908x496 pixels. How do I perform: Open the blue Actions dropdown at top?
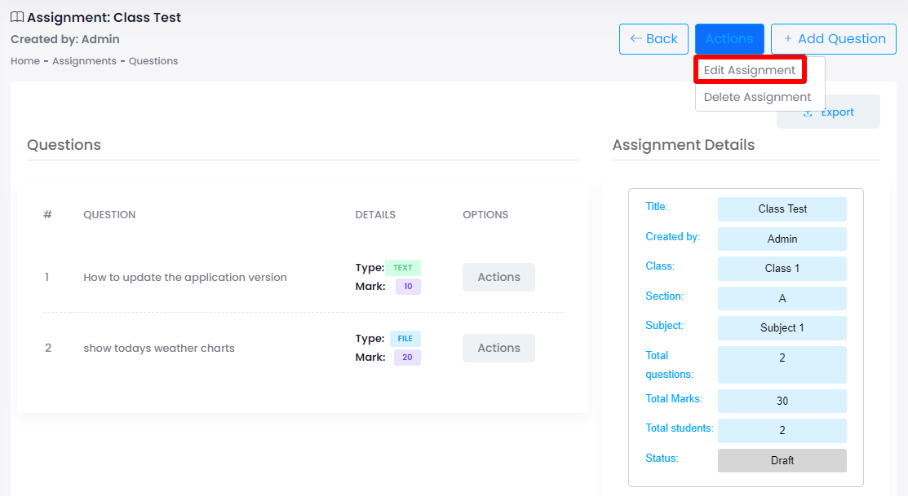pyautogui.click(x=729, y=38)
